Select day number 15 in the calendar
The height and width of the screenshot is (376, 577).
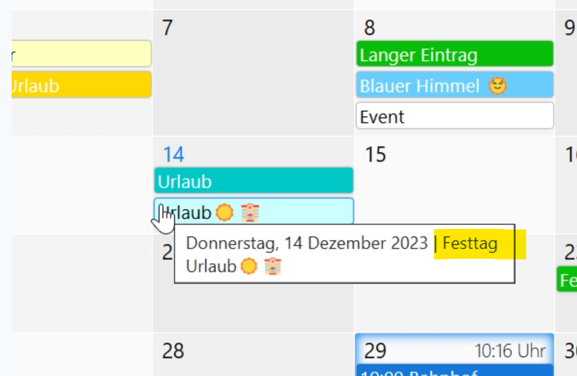click(375, 155)
